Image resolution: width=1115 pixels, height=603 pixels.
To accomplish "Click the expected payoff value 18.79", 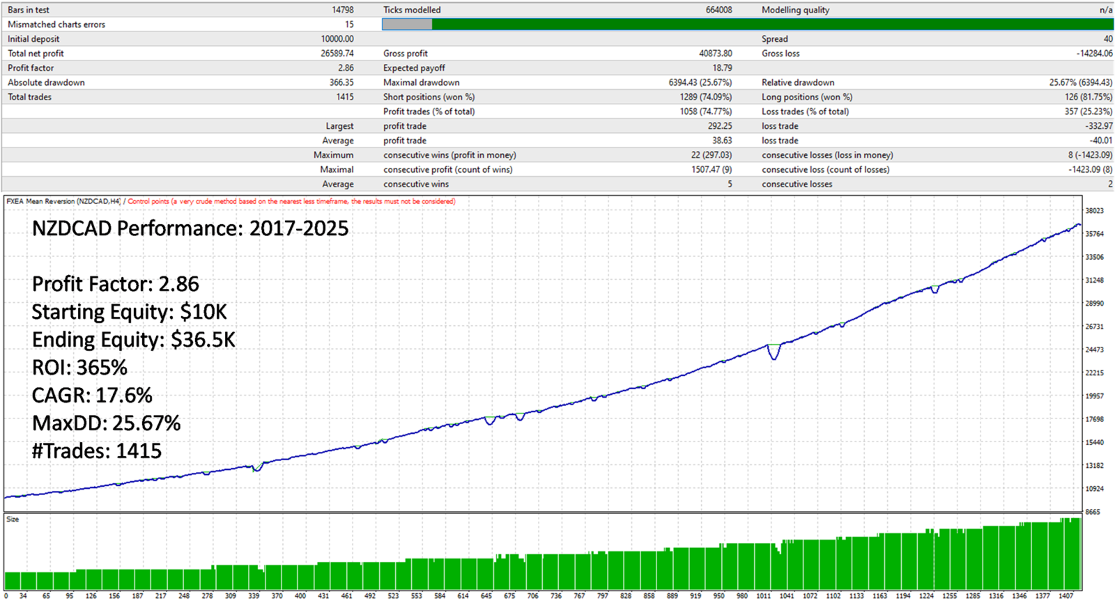I will (722, 68).
